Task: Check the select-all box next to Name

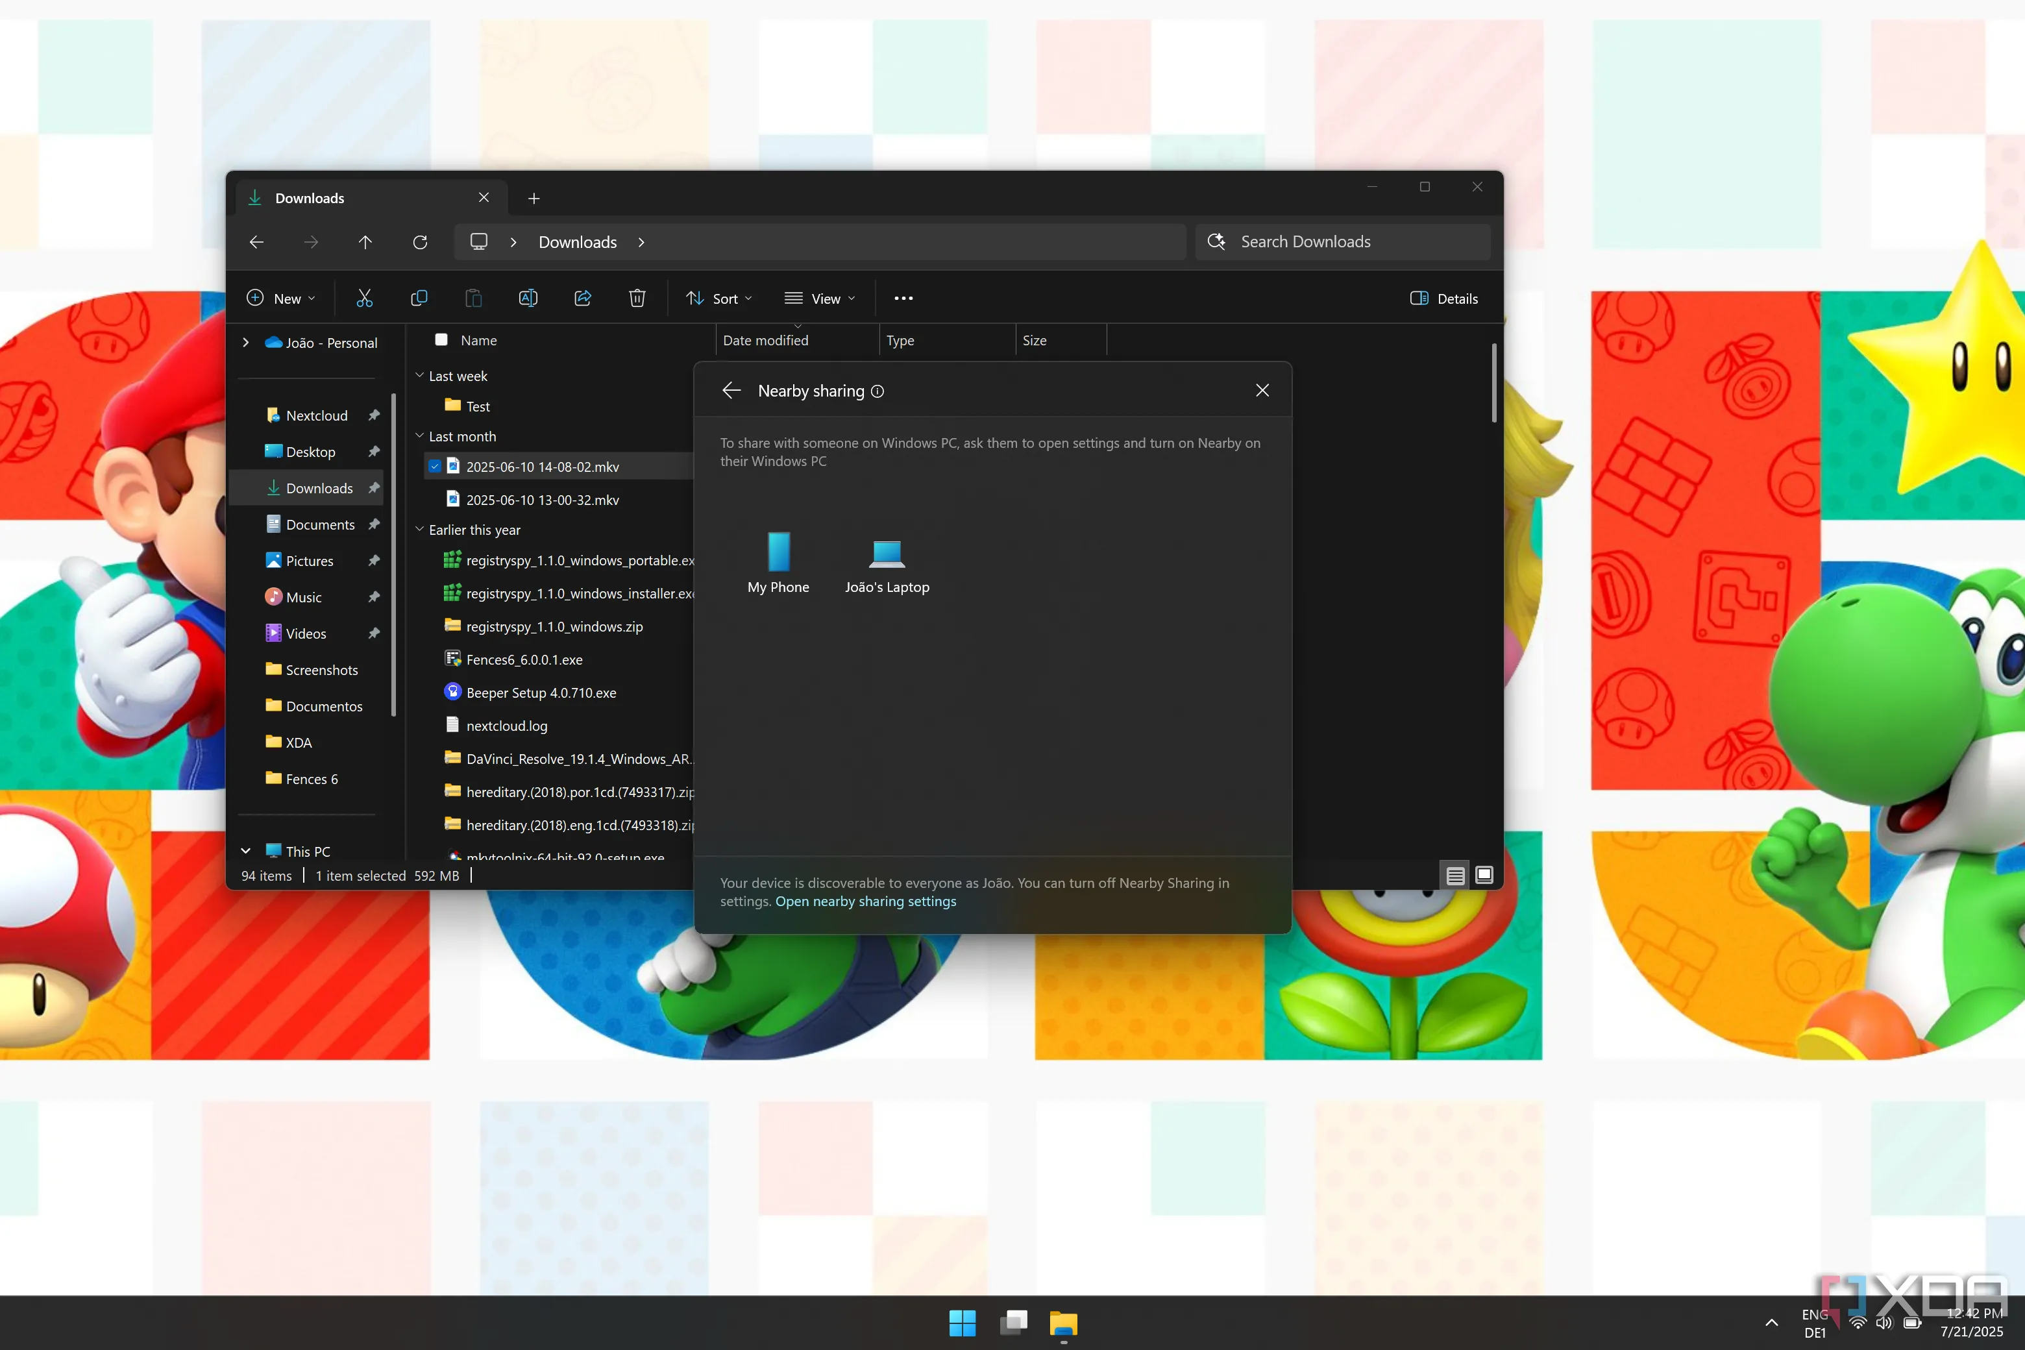Action: (x=441, y=339)
